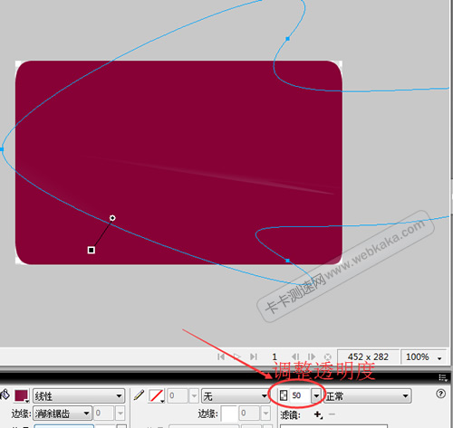
Task: Open the opacity slider dropdown arrow
Action: click(316, 395)
